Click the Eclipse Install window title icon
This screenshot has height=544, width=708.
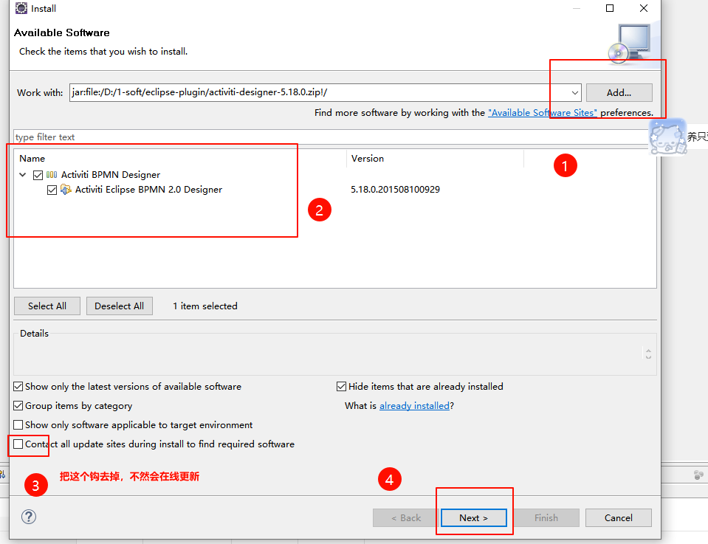tap(21, 8)
